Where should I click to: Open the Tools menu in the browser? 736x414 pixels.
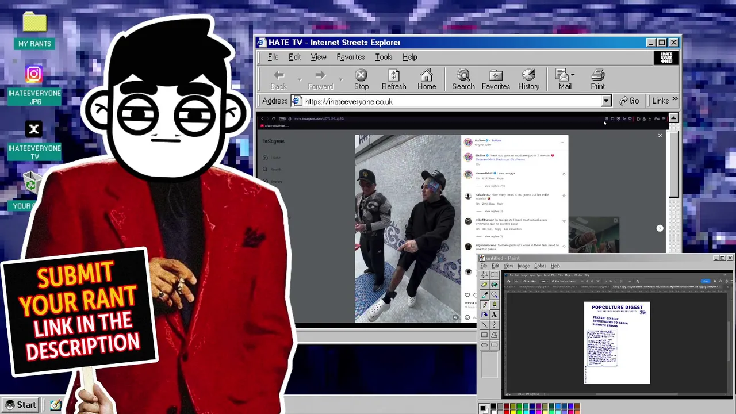[x=384, y=57]
